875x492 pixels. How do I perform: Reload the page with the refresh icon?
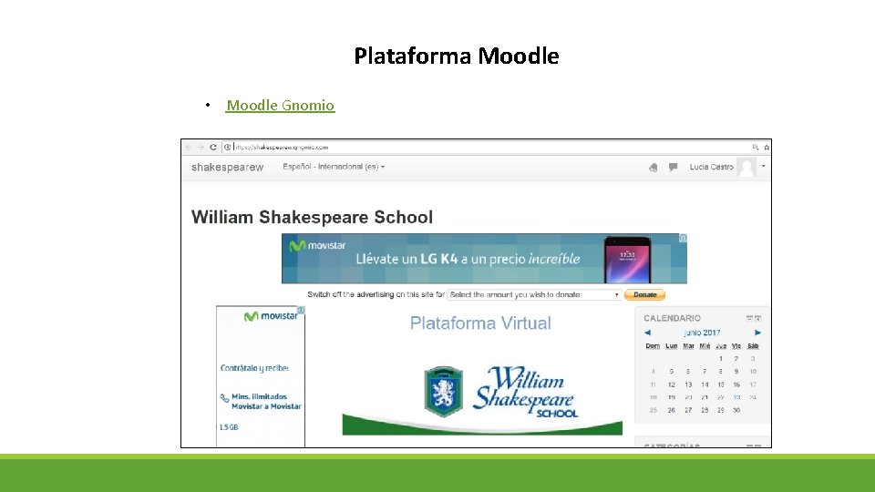point(213,148)
